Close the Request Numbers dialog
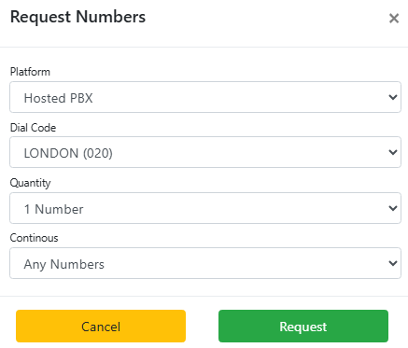 pos(394,19)
